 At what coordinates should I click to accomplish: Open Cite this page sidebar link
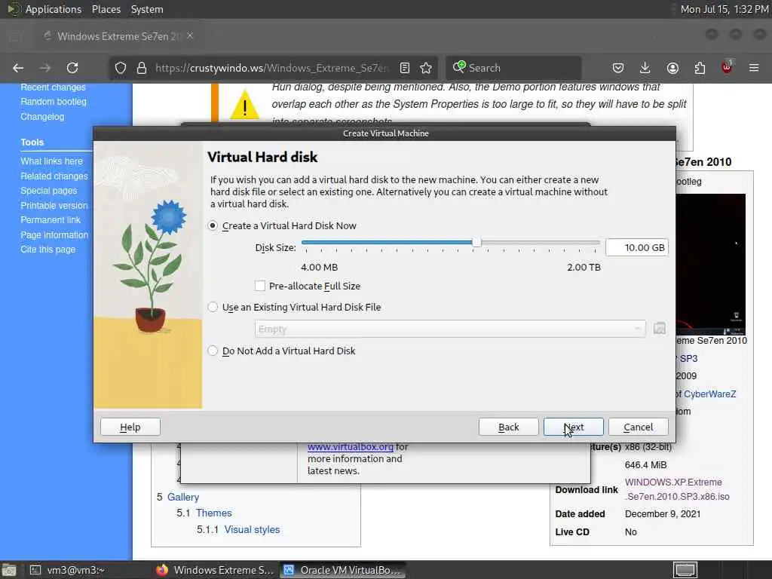(48, 249)
